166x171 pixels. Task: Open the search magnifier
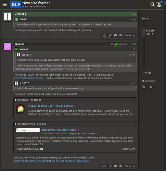[152, 4]
